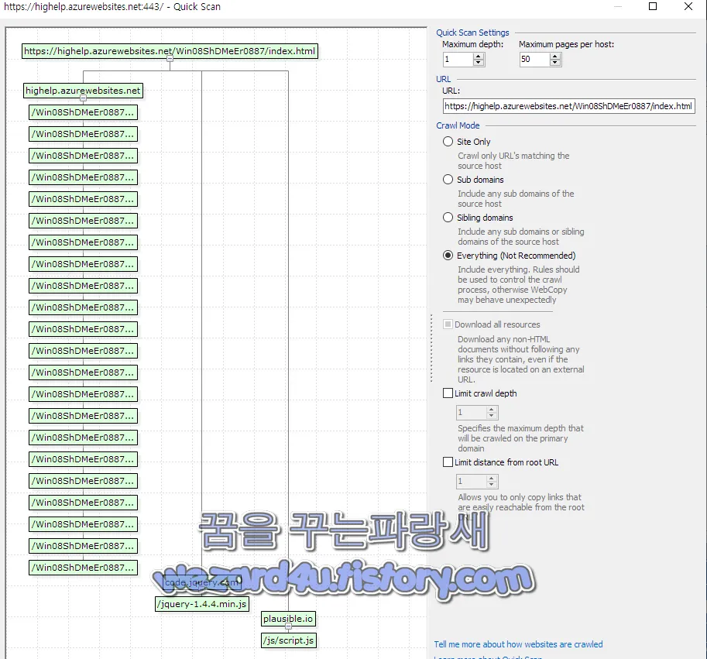This screenshot has height=659, width=707.
Task: Open "Tell me more about how websites are crawled"
Action: pos(518,644)
